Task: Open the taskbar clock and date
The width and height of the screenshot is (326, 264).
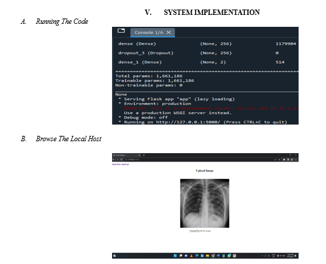Action: coord(290,256)
